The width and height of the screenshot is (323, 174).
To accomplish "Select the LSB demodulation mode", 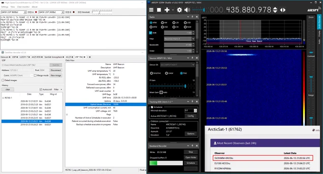I will coord(175,23).
